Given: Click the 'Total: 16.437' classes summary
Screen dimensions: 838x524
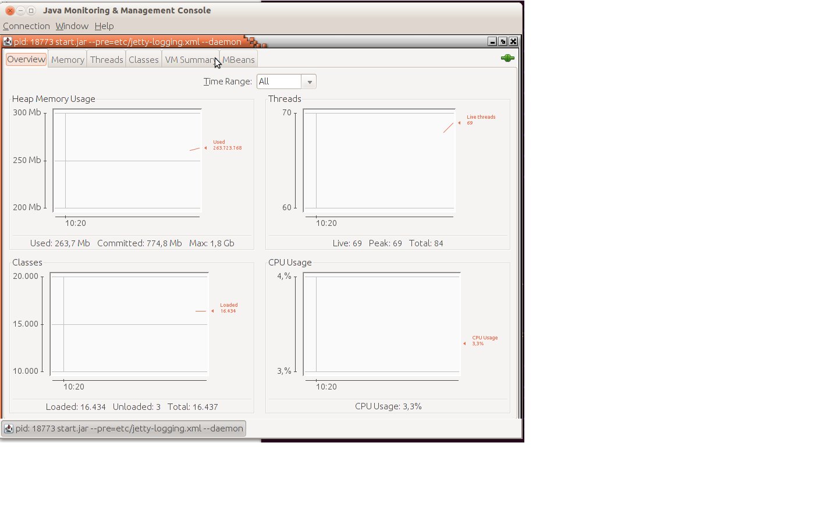Looking at the screenshot, I should coord(193,407).
